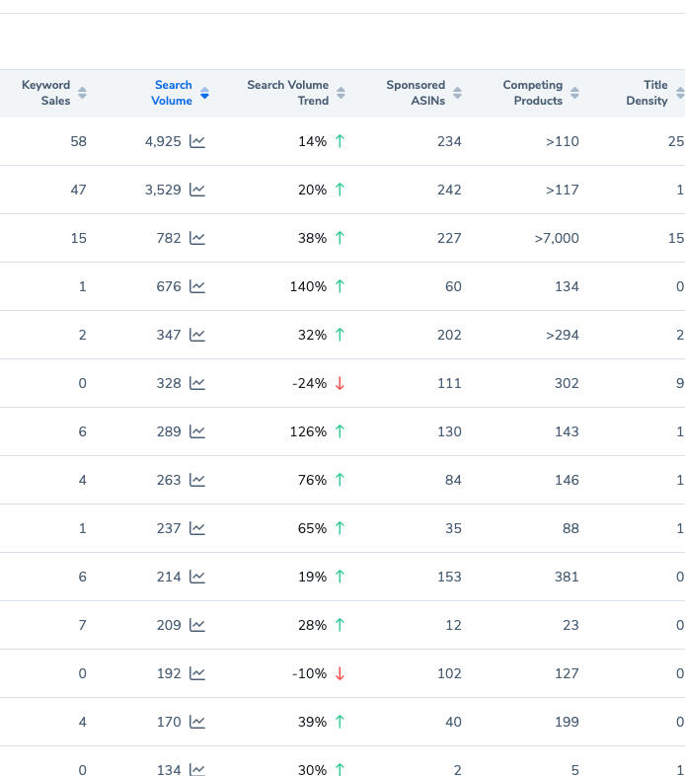Click graph icon beside 263 search volume

coord(197,480)
